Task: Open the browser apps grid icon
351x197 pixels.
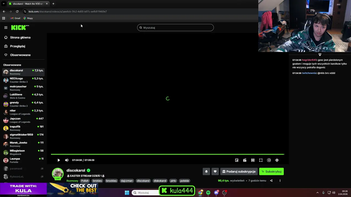Action: coord(4,18)
